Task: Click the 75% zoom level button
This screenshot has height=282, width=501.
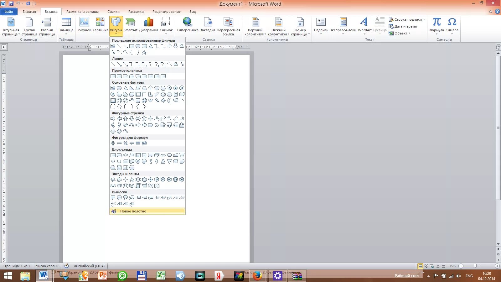Action: point(452,266)
